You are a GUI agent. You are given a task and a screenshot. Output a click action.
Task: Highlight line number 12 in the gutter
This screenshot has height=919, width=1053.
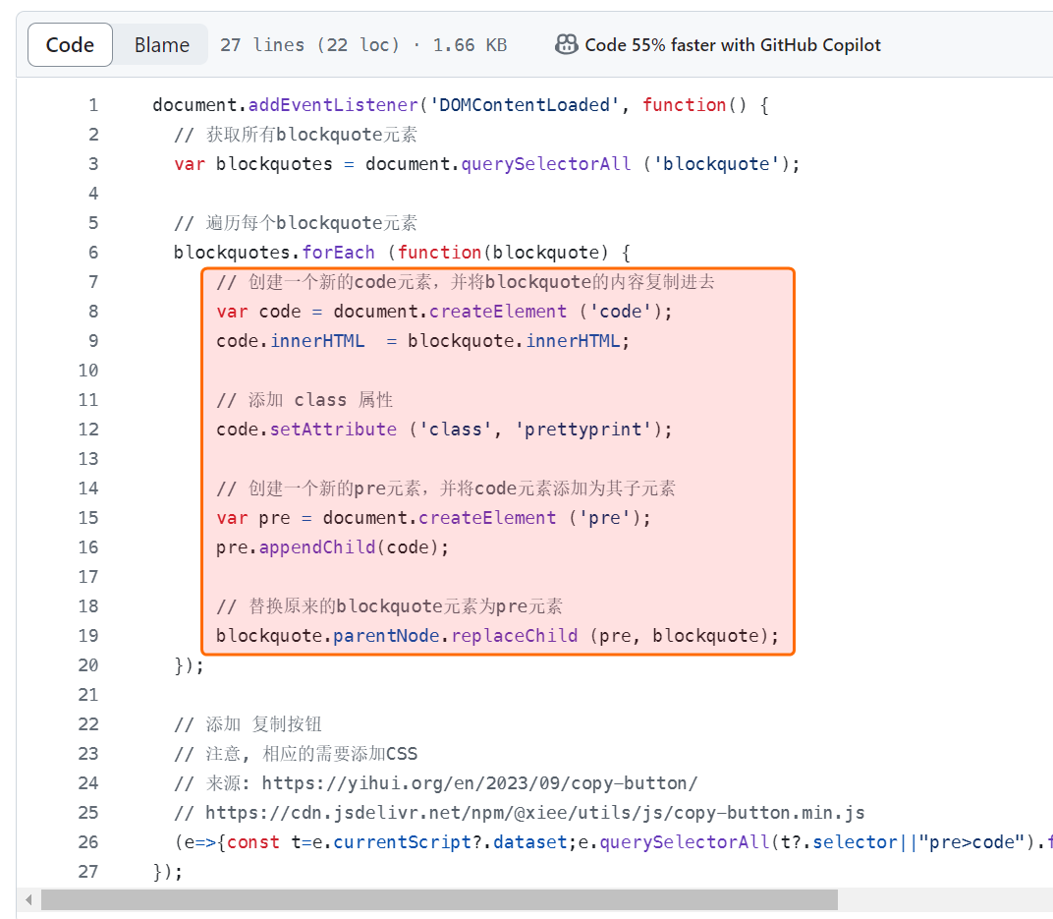(x=88, y=430)
